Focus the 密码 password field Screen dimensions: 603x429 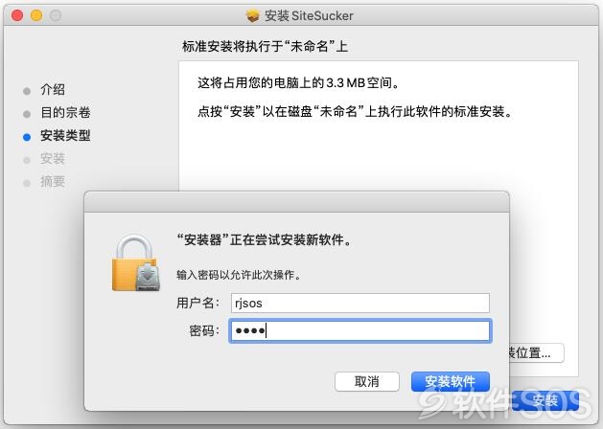pos(359,330)
